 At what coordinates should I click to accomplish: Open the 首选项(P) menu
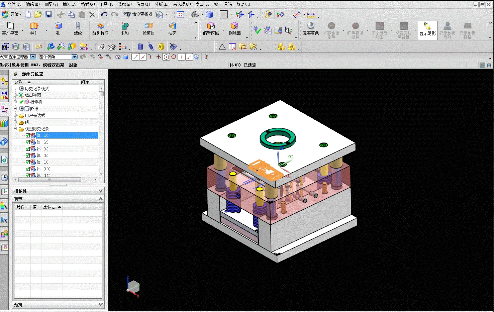[x=182, y=4]
